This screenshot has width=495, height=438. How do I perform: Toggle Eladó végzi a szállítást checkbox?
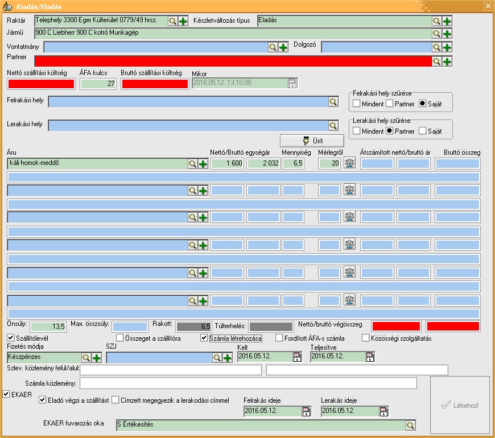[42, 400]
